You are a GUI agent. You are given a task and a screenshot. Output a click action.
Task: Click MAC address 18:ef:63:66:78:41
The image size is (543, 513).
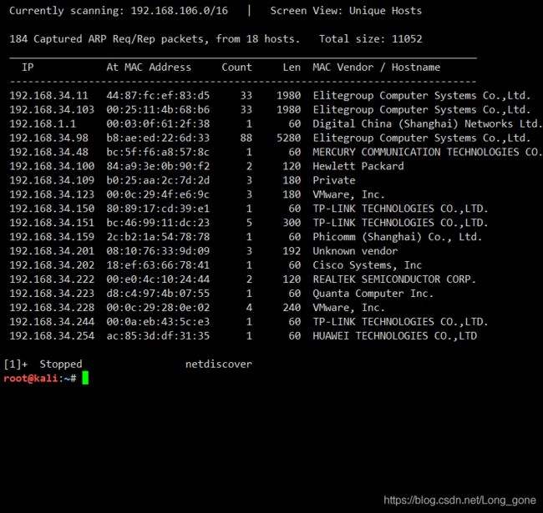click(x=158, y=265)
